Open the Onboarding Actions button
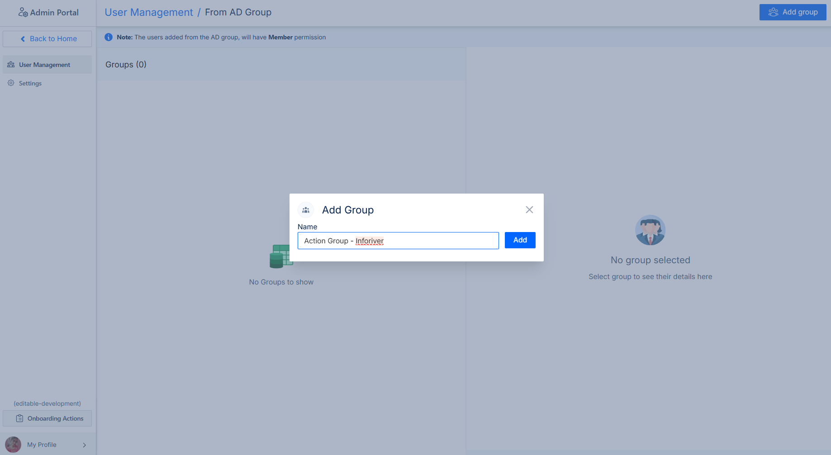 coord(47,418)
